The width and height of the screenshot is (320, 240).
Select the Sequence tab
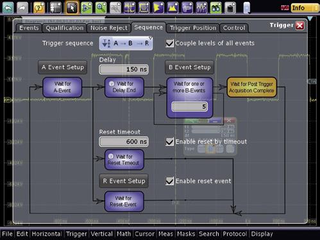point(149,28)
